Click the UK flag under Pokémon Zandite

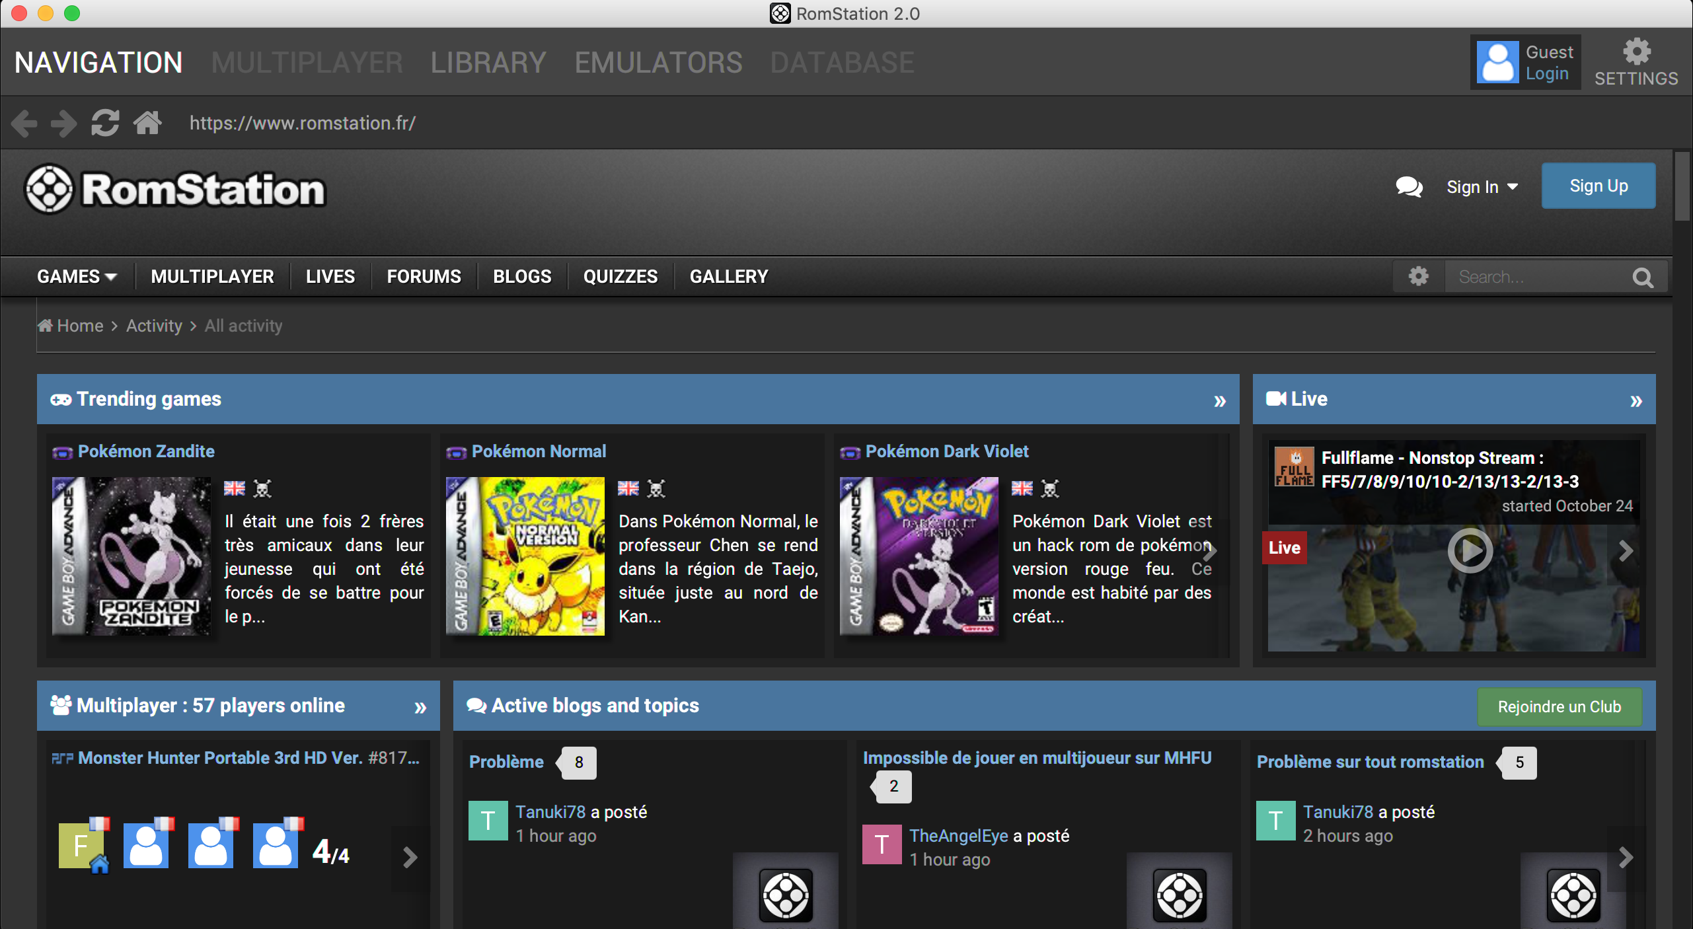(235, 488)
